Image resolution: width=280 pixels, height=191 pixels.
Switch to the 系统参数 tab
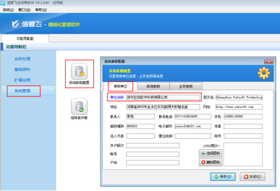click(x=153, y=86)
